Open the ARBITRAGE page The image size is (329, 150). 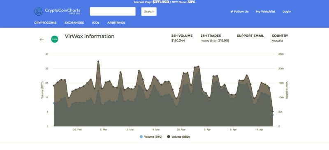pyautogui.click(x=116, y=23)
